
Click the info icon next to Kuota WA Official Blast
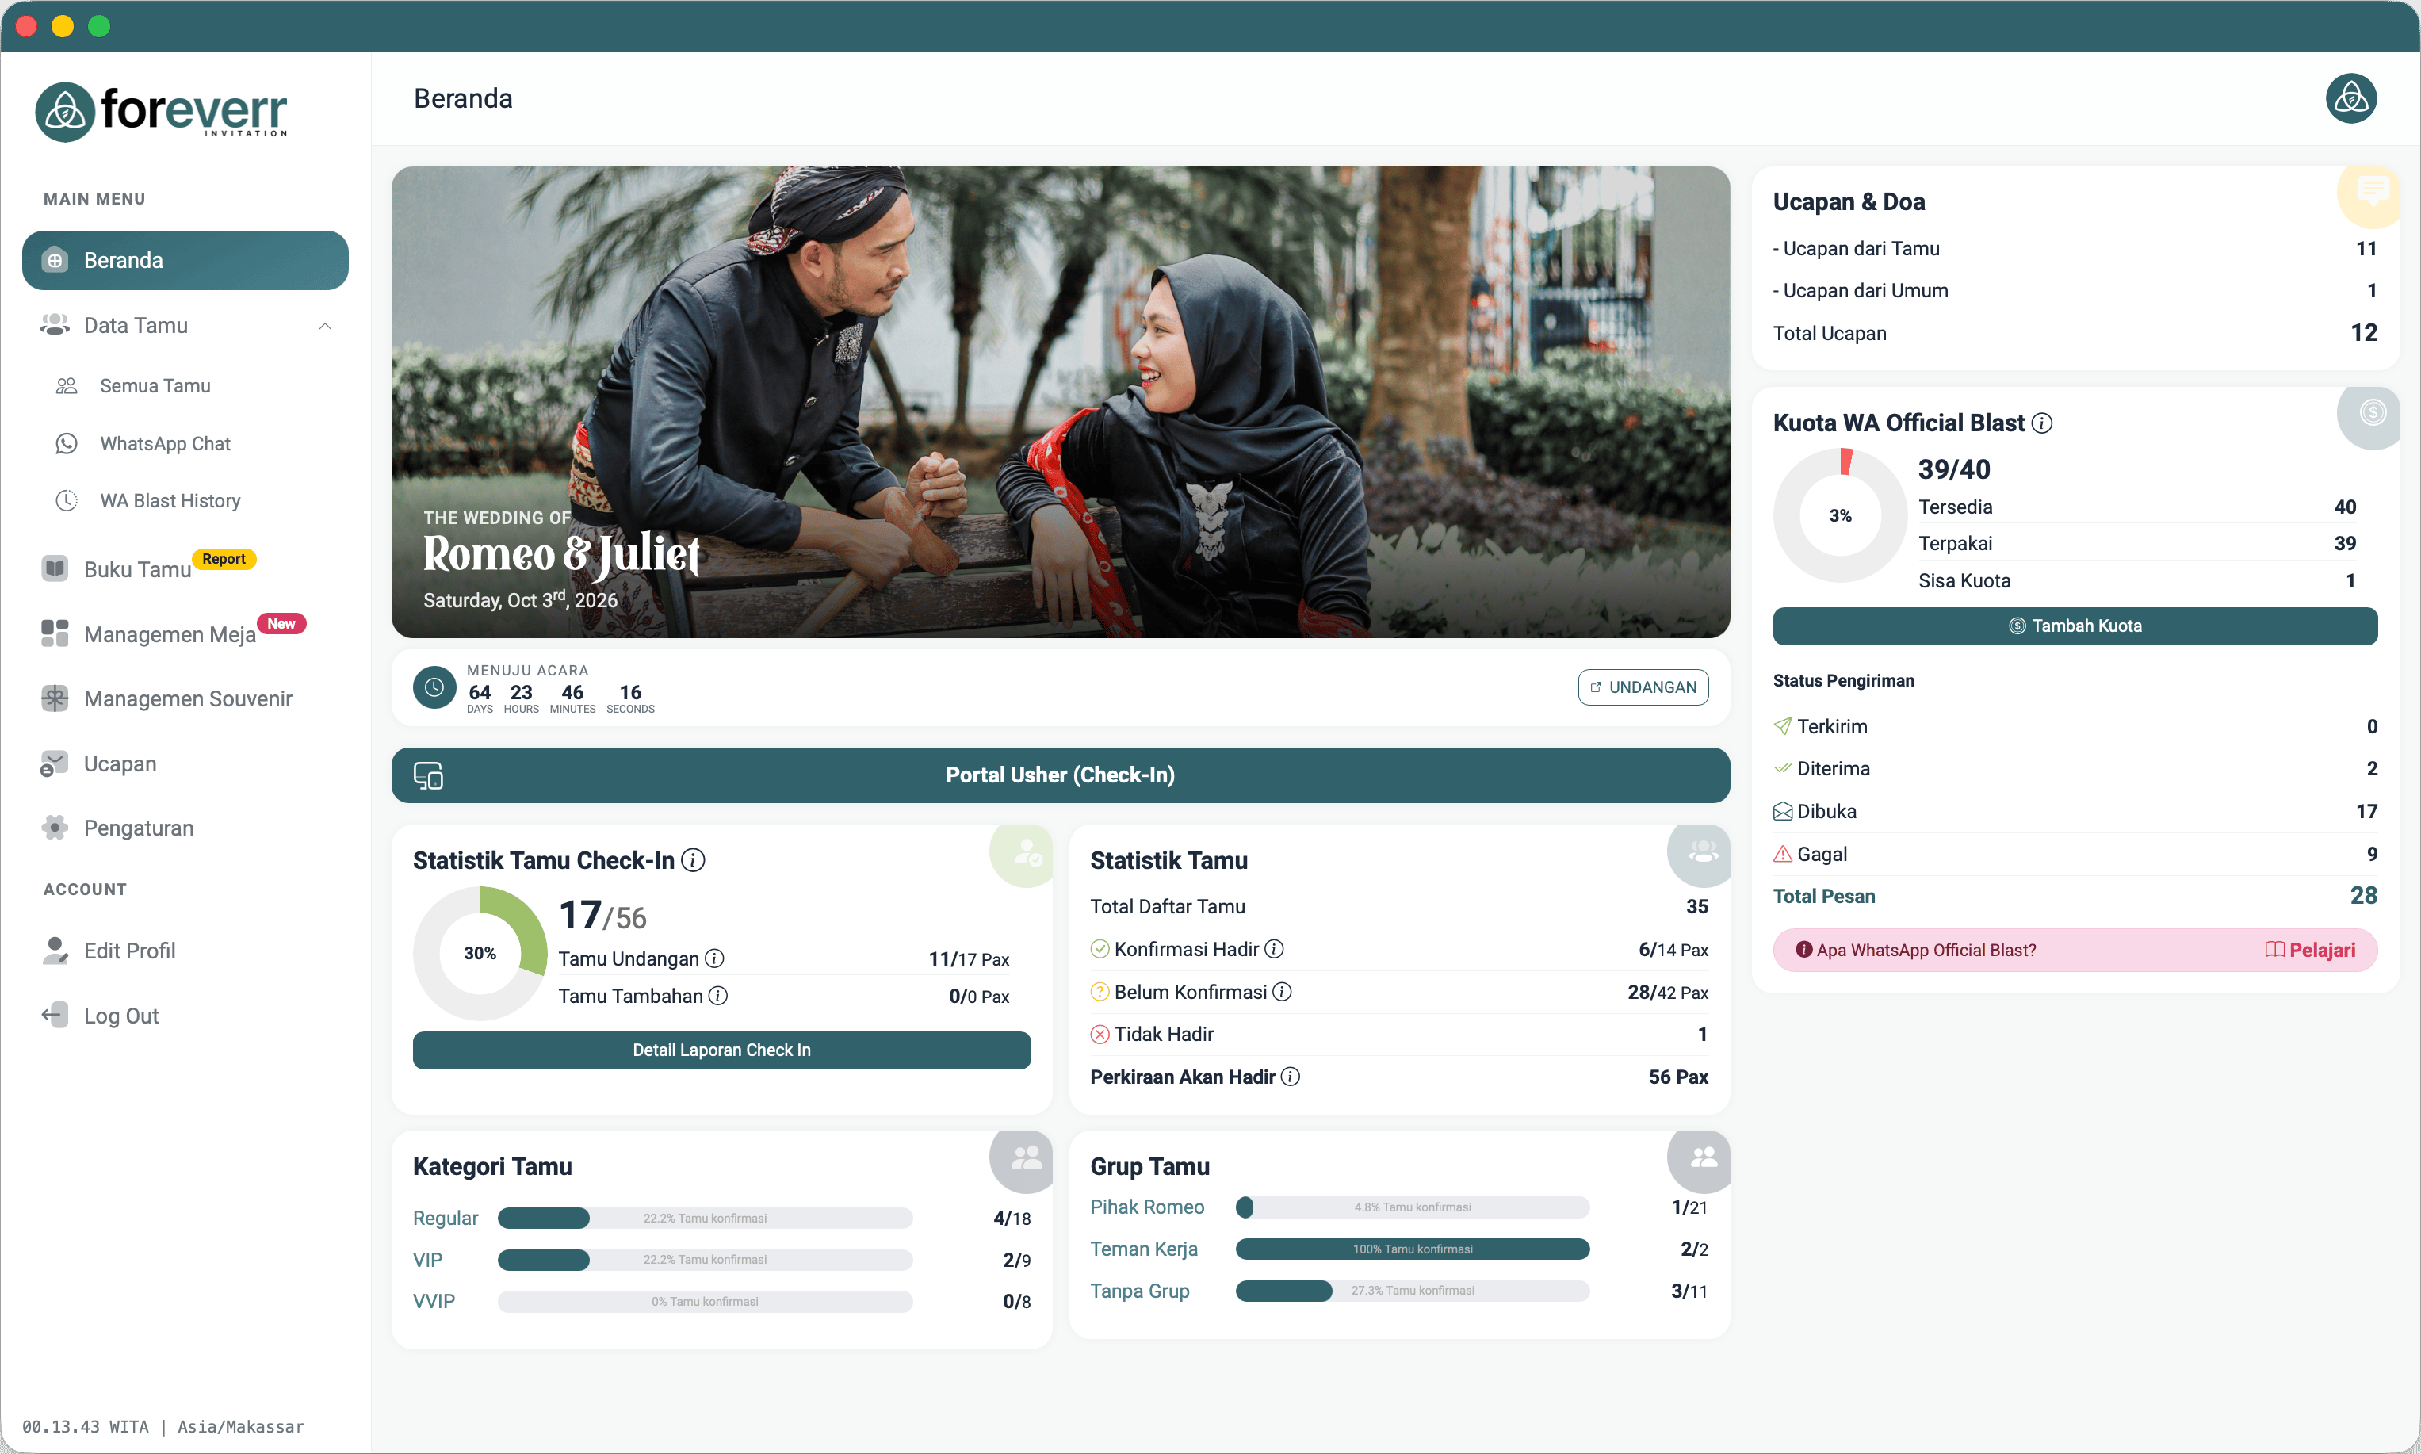(x=2042, y=423)
